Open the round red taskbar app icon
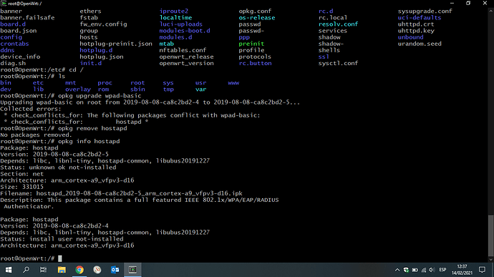The image size is (494, 277). coord(97,270)
